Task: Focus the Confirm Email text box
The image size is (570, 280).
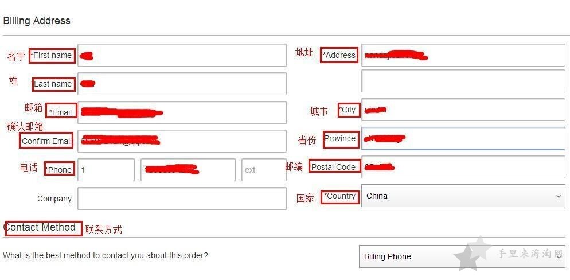Action: pos(182,141)
